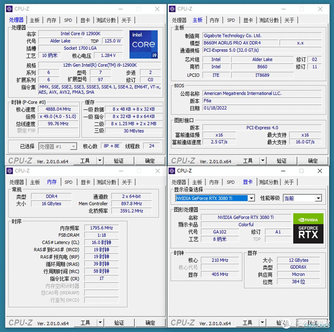334x332 pixels.
Task: Click the 1:18 FSB:DRAM ratio value
Action: (101, 235)
